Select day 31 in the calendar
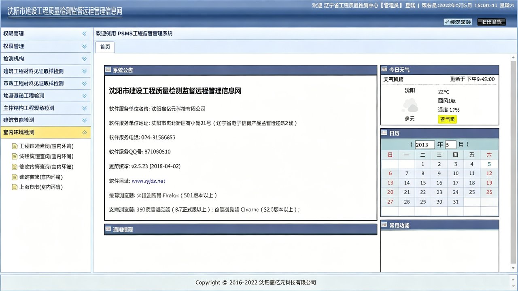This screenshot has width=518, height=291. pos(456,202)
